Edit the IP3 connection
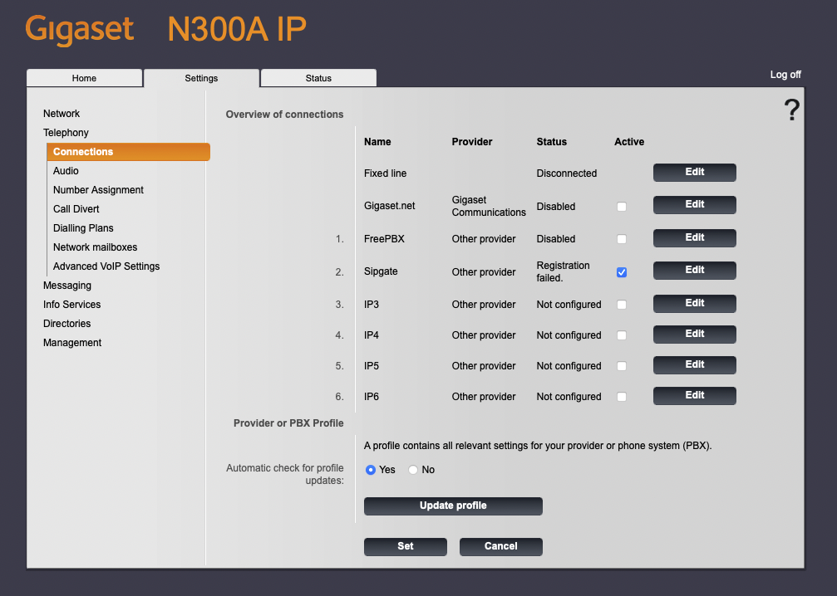This screenshot has height=596, width=837. (x=695, y=303)
